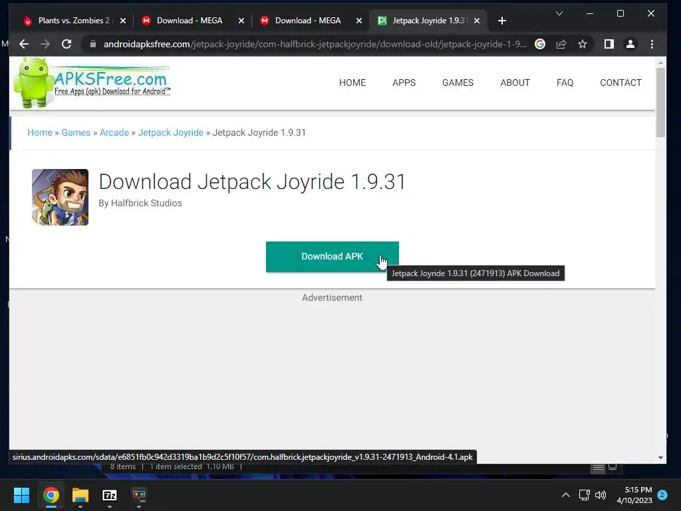
Task: Expand the tab search dropdown
Action: click(559, 13)
